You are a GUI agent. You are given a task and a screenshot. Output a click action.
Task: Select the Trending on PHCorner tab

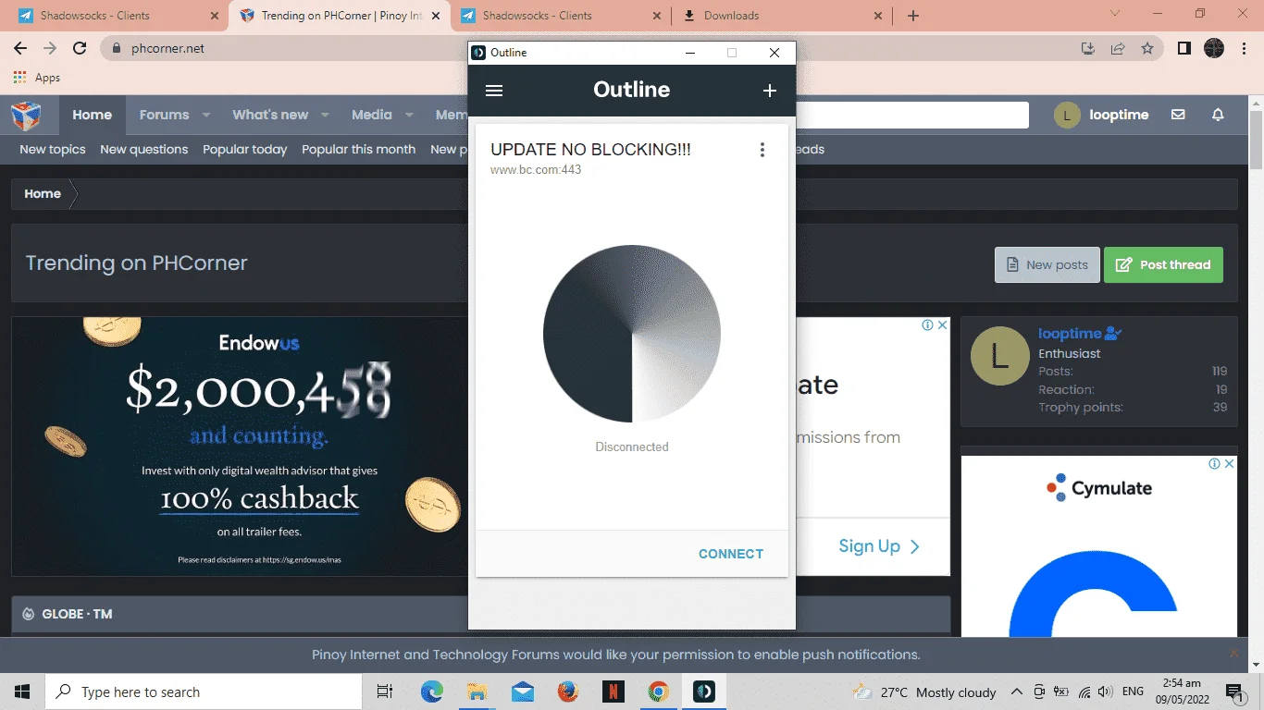tap(340, 16)
